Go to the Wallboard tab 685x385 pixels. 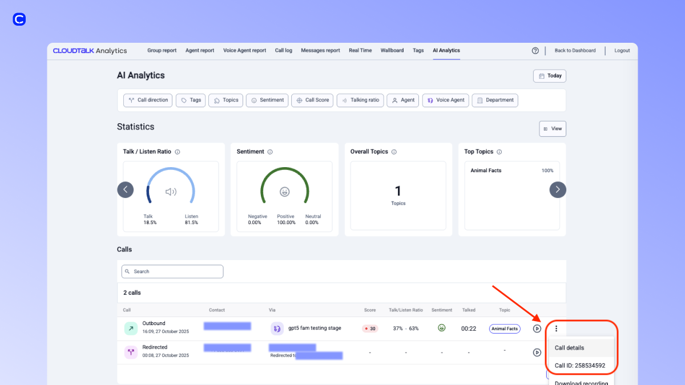392,50
